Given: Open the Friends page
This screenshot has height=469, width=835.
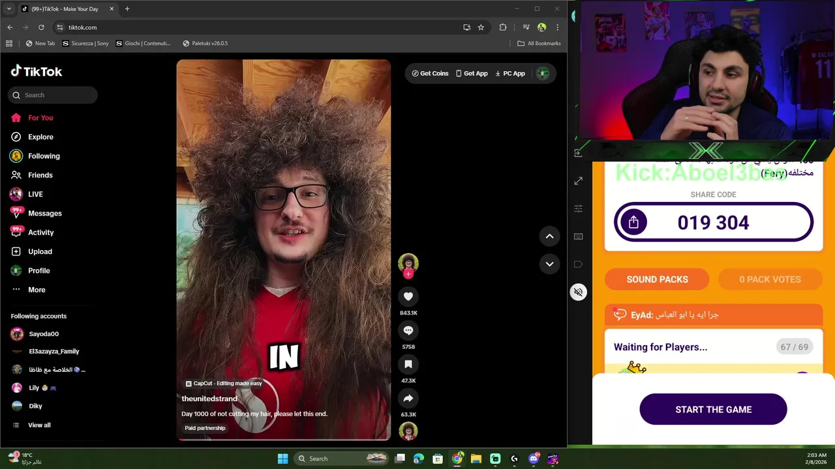Looking at the screenshot, I should click(x=32, y=175).
